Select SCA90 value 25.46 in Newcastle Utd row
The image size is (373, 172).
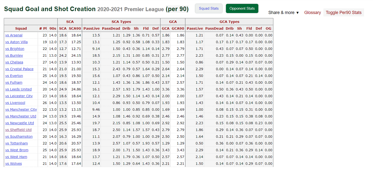click(x=76, y=123)
